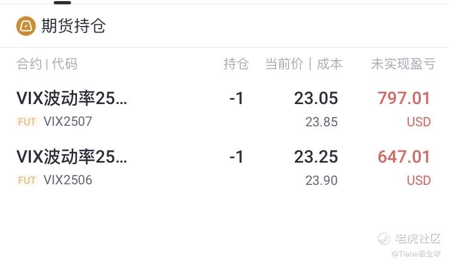
Task: Tap the 成本 column header
Action: click(x=329, y=63)
